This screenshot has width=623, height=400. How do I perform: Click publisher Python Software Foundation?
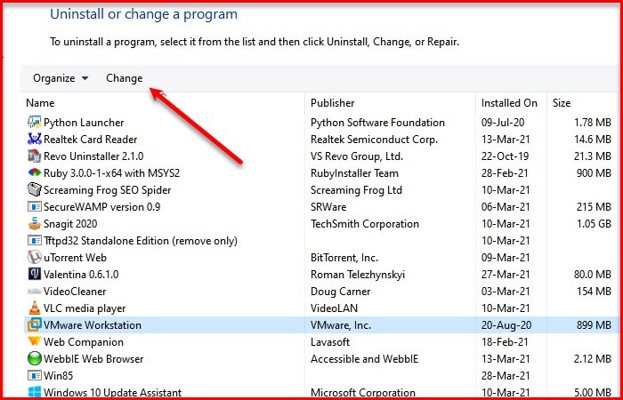click(x=378, y=123)
